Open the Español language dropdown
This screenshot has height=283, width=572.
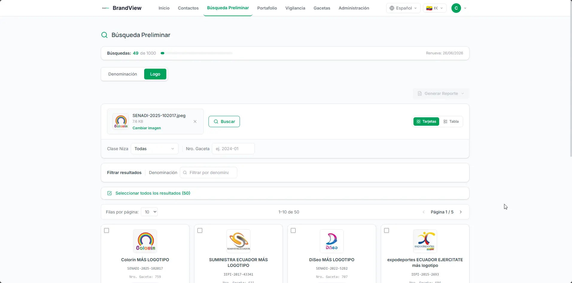pos(403,8)
